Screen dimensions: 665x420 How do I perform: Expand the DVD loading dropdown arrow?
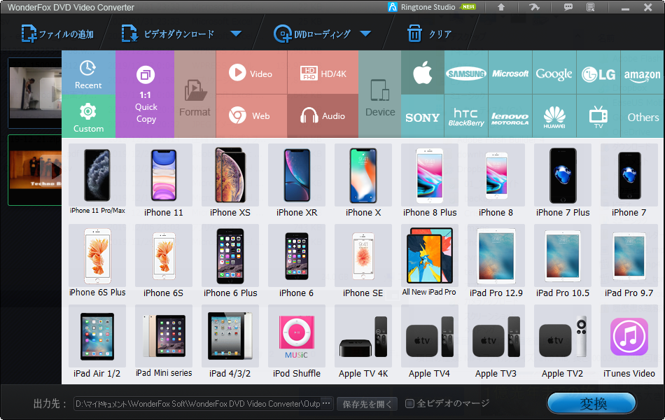[x=365, y=34]
